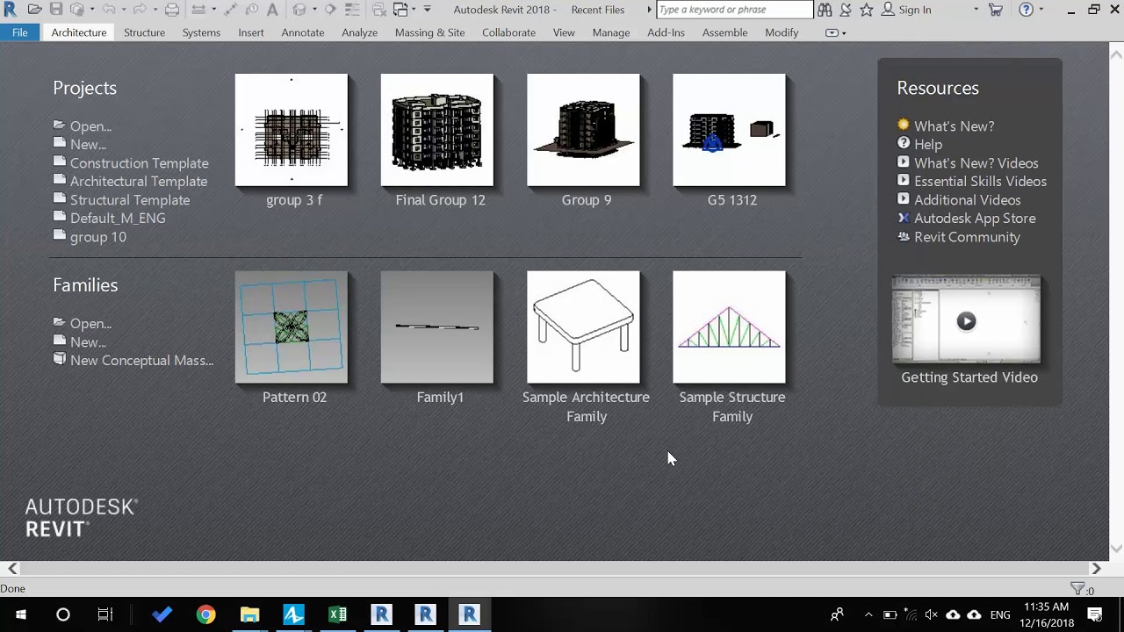Expand the Switch Windows dropdown arrow
This screenshot has height=632, width=1124.
pyautogui.click(x=414, y=10)
